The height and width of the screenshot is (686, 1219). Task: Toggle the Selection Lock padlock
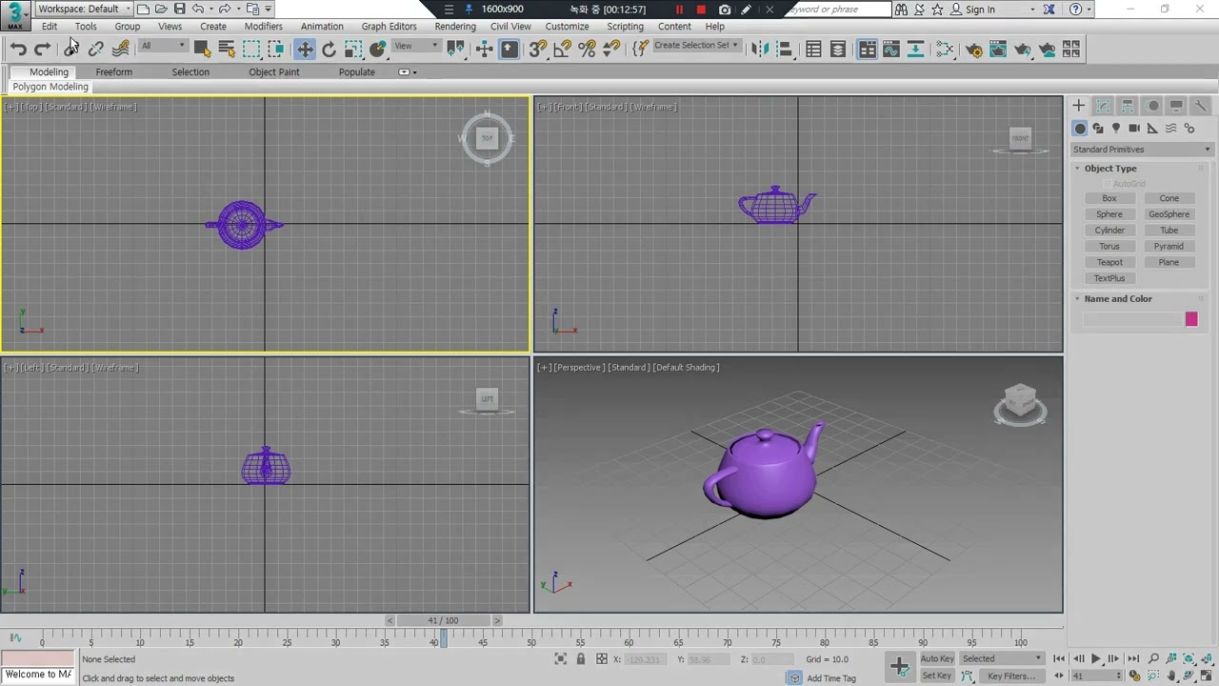click(x=580, y=659)
